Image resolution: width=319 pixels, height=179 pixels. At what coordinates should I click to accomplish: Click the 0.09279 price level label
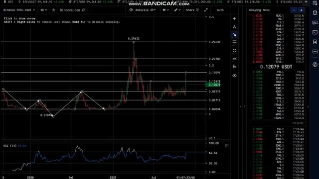(214, 91)
